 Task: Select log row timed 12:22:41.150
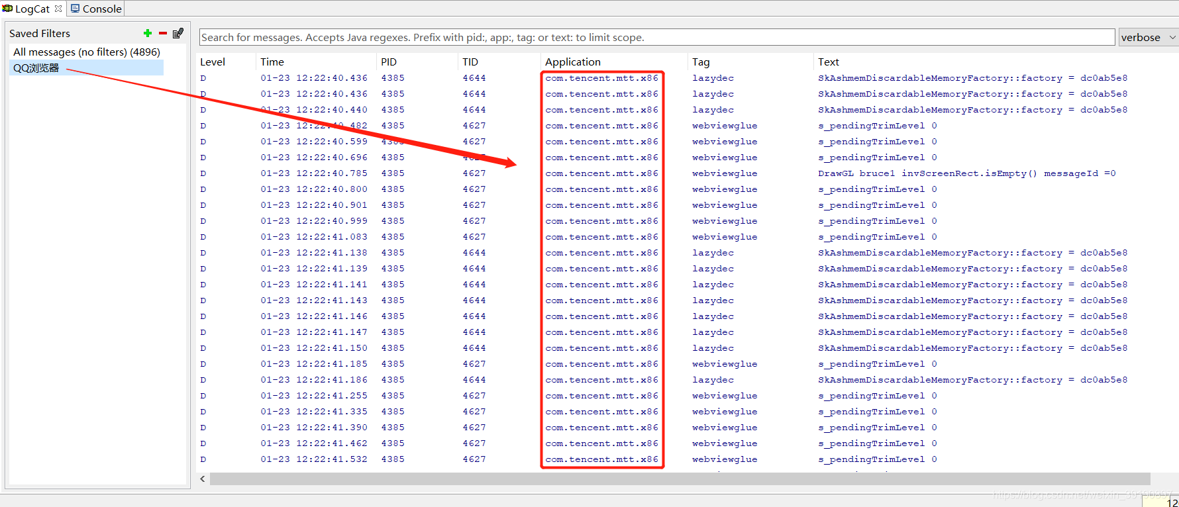(687, 348)
